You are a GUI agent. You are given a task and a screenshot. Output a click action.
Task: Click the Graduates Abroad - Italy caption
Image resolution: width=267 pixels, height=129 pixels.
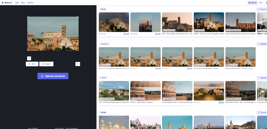pyautogui.click(x=240, y=102)
